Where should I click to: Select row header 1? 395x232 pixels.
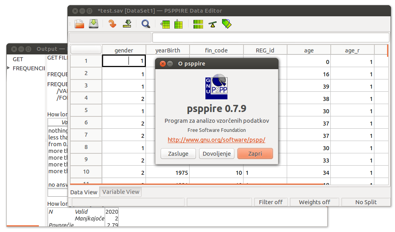point(86,61)
